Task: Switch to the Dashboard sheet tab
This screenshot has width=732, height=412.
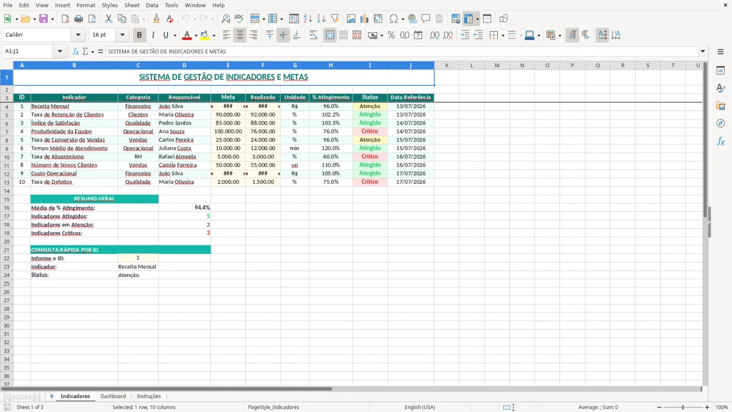Action: [x=113, y=397]
